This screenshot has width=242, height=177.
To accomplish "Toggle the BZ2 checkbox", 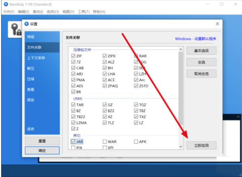I will 105,111.
